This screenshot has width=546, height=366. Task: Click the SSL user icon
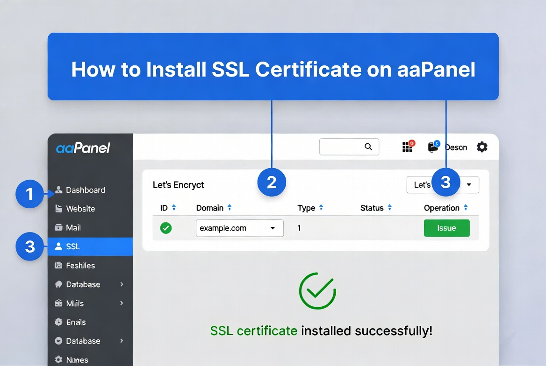[58, 246]
